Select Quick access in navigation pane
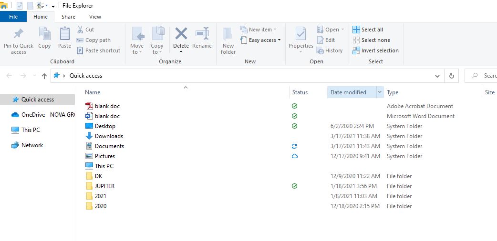Viewport: 497px width, 241px height. [x=37, y=100]
